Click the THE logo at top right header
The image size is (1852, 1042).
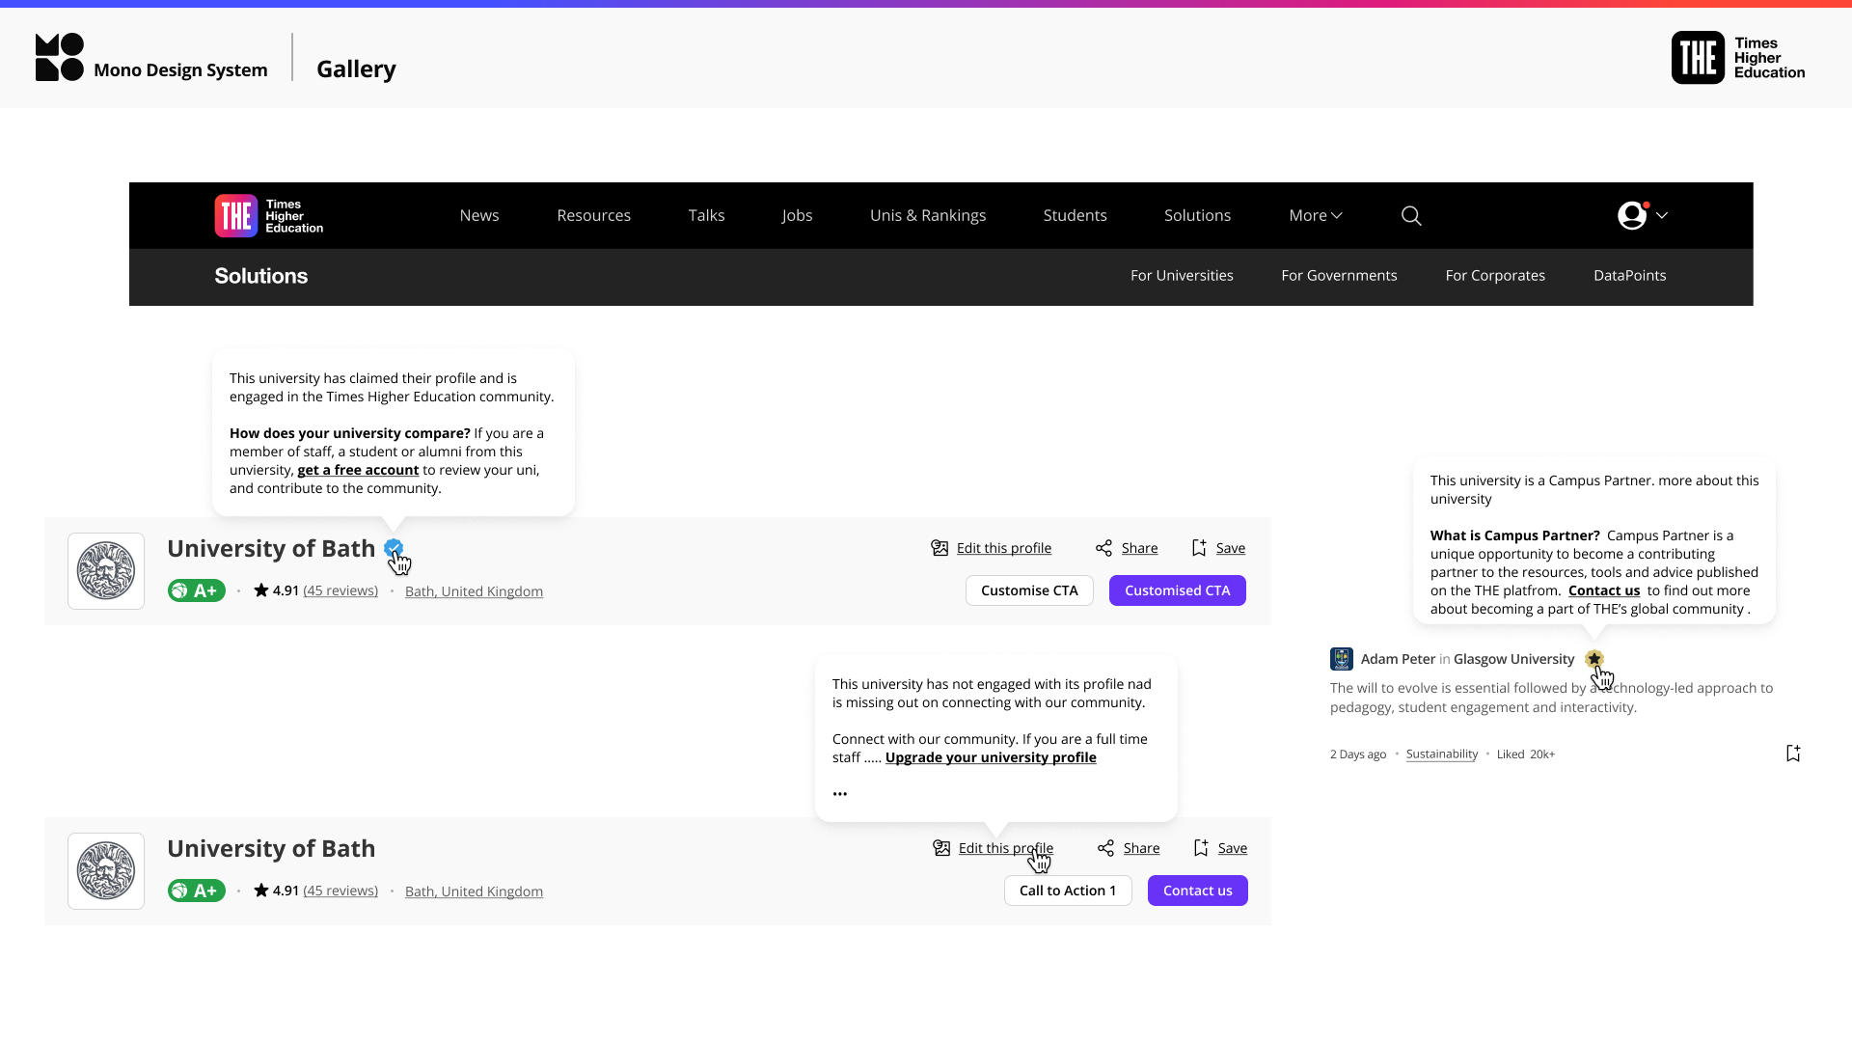pos(1738,58)
